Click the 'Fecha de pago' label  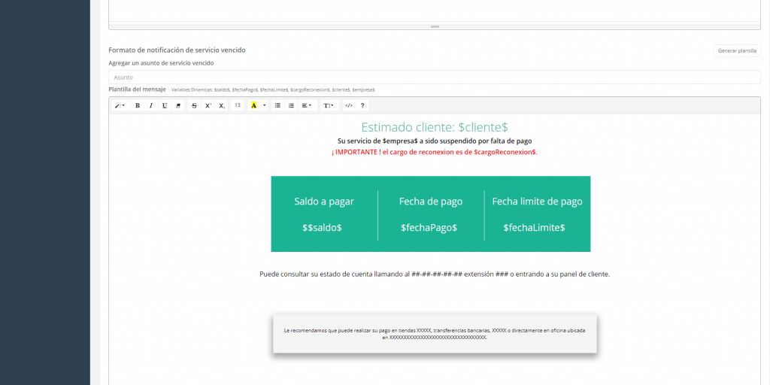point(431,202)
